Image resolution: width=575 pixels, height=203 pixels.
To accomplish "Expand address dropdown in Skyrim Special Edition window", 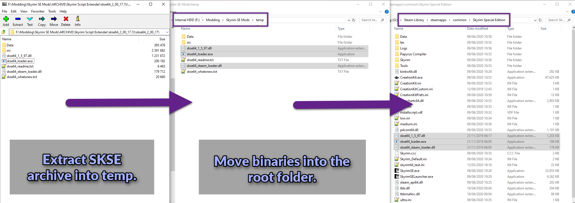I will coord(535,20).
